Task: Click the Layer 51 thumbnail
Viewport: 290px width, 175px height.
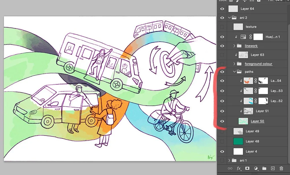Action: tap(249, 111)
